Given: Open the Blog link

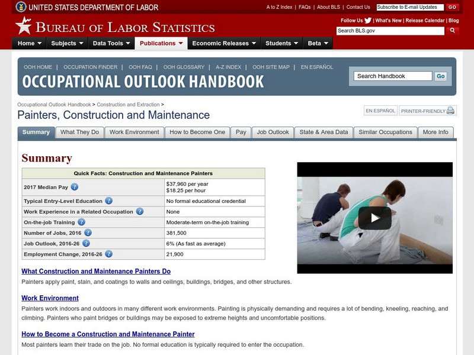Looking at the screenshot, I should [x=453, y=21].
